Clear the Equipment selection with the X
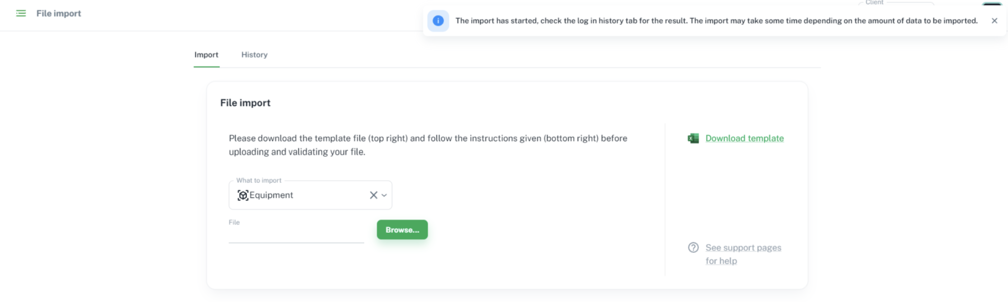This screenshot has width=1008, height=302. (x=373, y=195)
